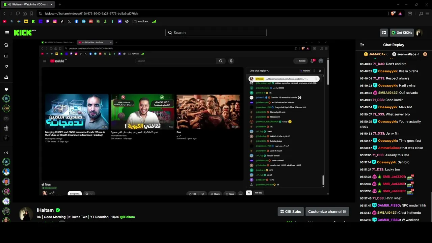432x243 pixels.
Task: Click 71_D3S beside 'Lucky bro'
Action: click(x=378, y=169)
